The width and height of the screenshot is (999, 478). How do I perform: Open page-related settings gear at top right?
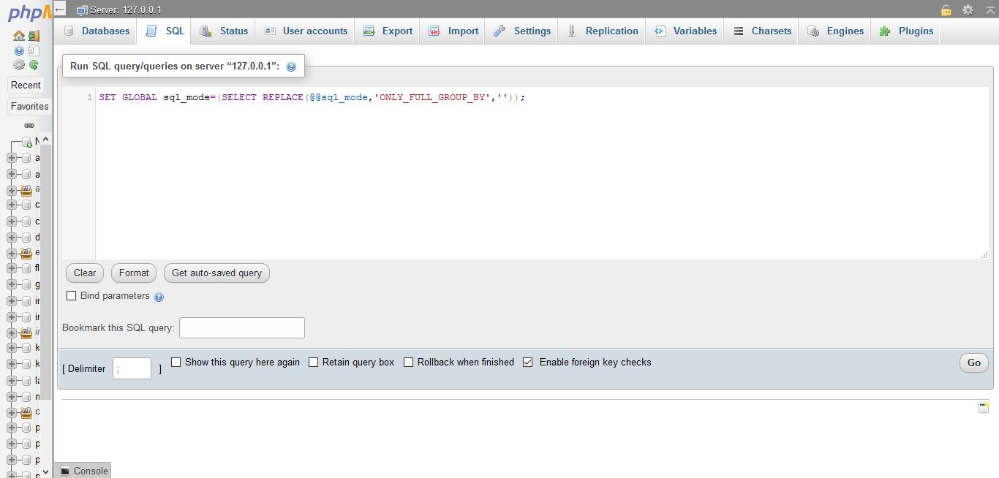pos(968,10)
